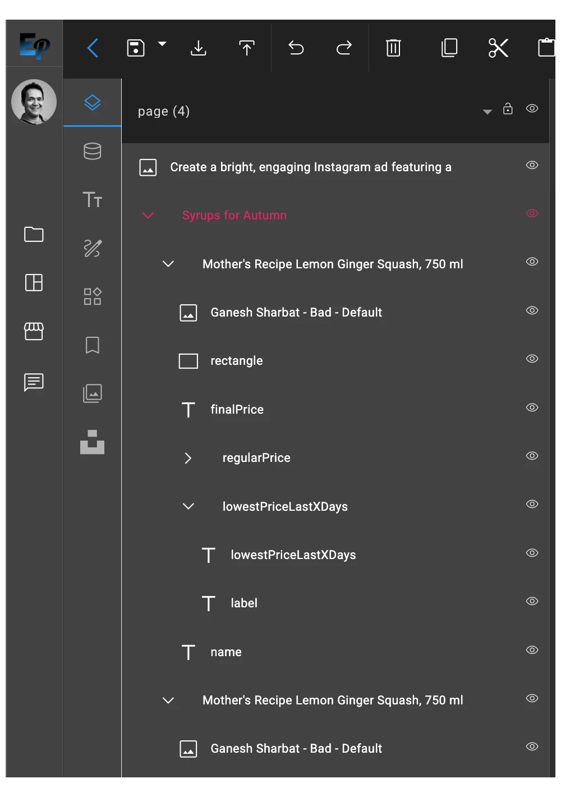Click the page (4) title
The width and height of the screenshot is (561, 797).
[164, 111]
